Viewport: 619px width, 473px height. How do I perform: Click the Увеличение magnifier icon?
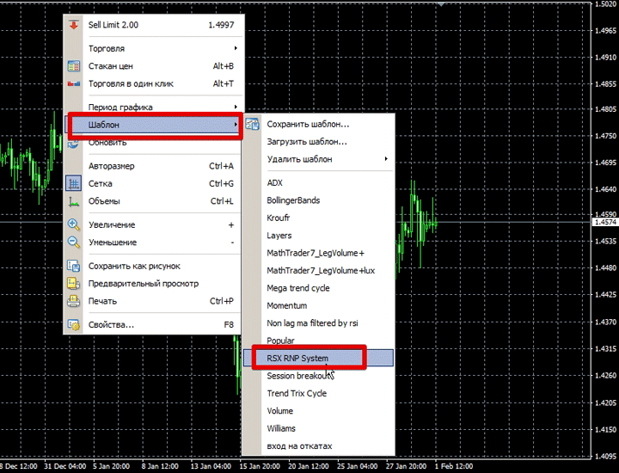[74, 224]
